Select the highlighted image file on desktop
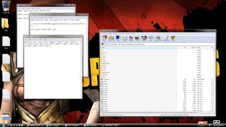226x127 pixels. pyautogui.click(x=6, y=116)
